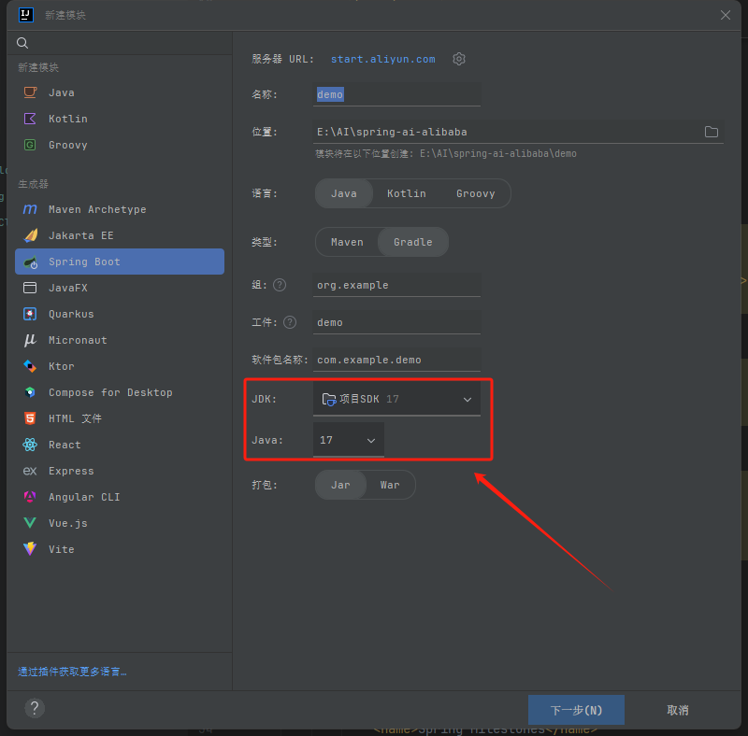
Task: Click the Compose for Desktop icon
Action: [x=30, y=392]
